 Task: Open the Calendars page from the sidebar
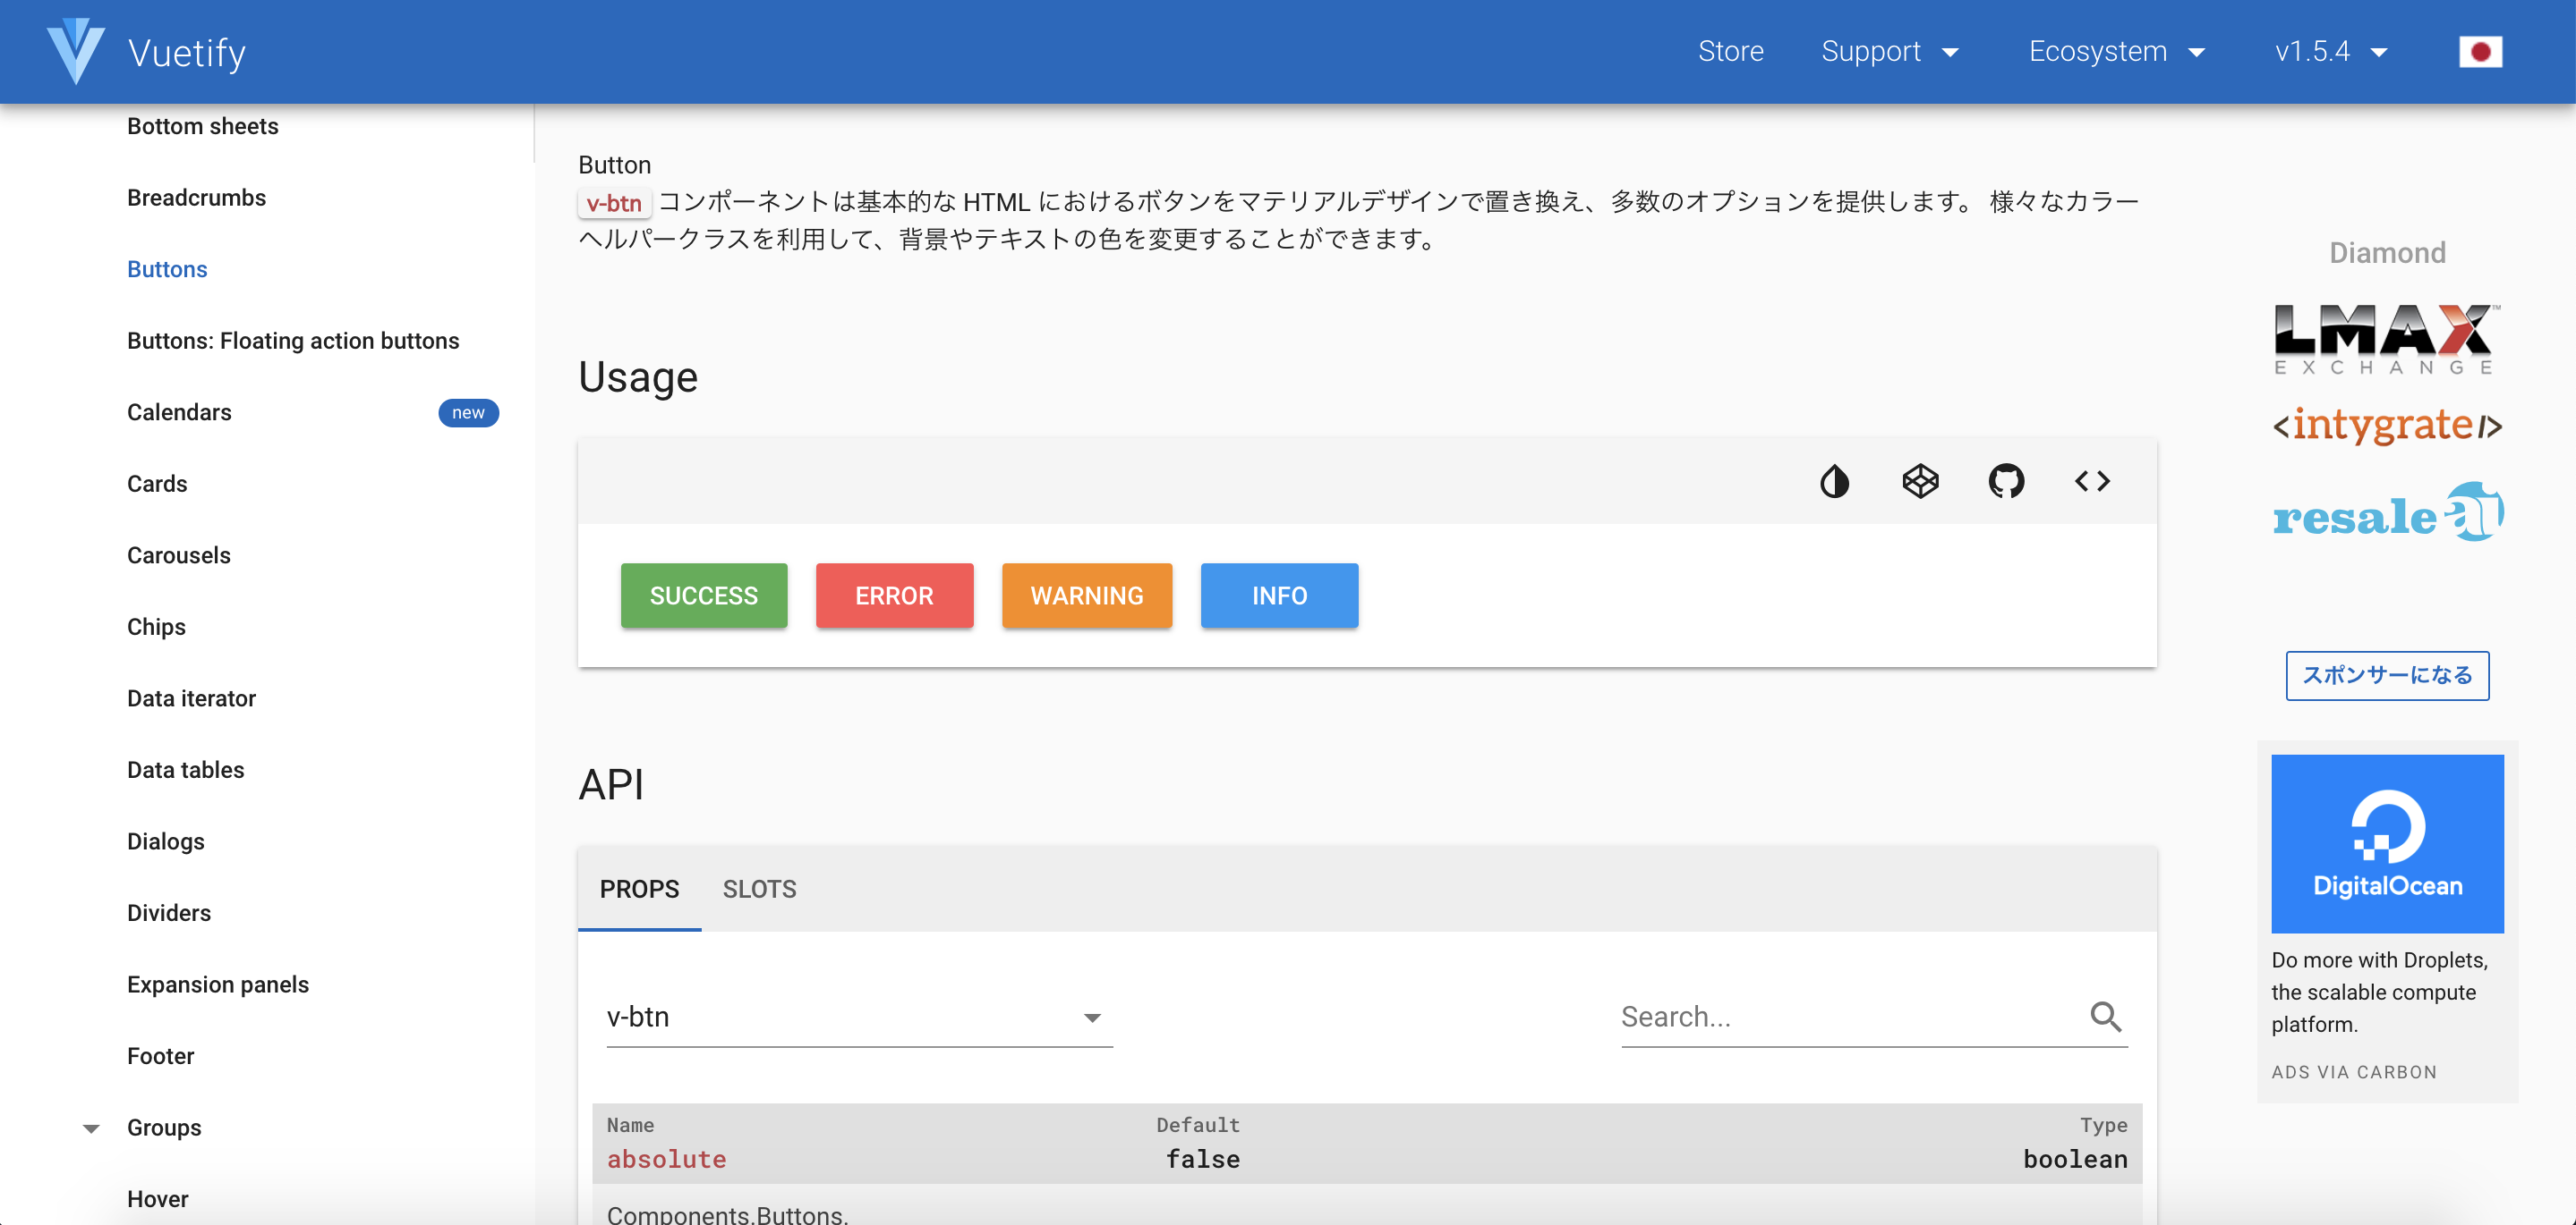178,411
